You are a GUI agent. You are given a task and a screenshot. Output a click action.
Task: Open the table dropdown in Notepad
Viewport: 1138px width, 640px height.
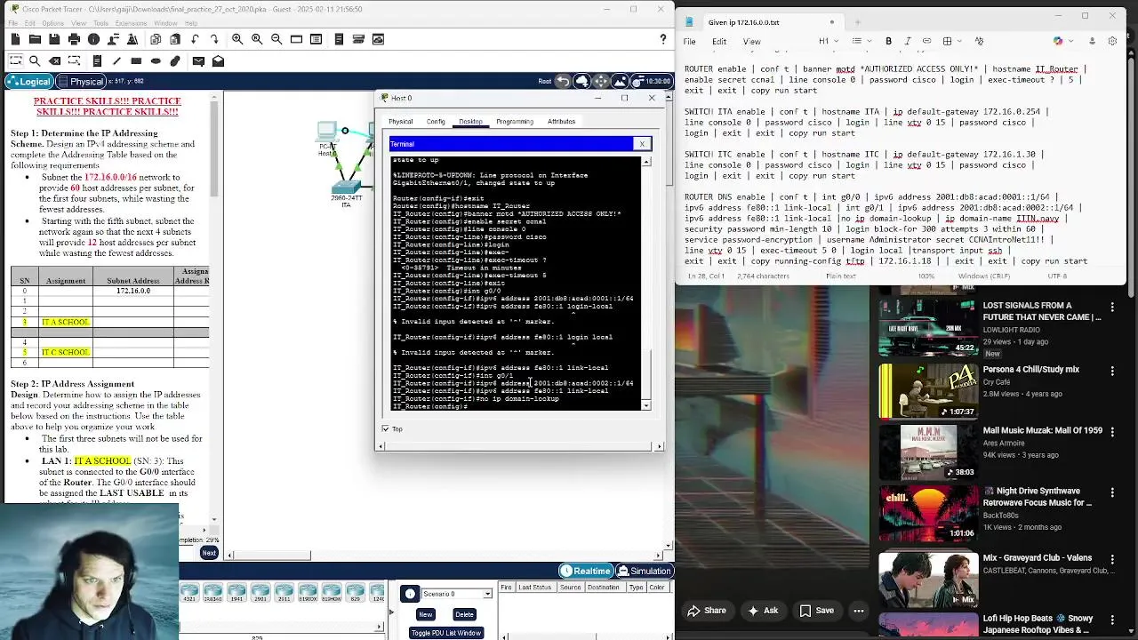click(951, 41)
